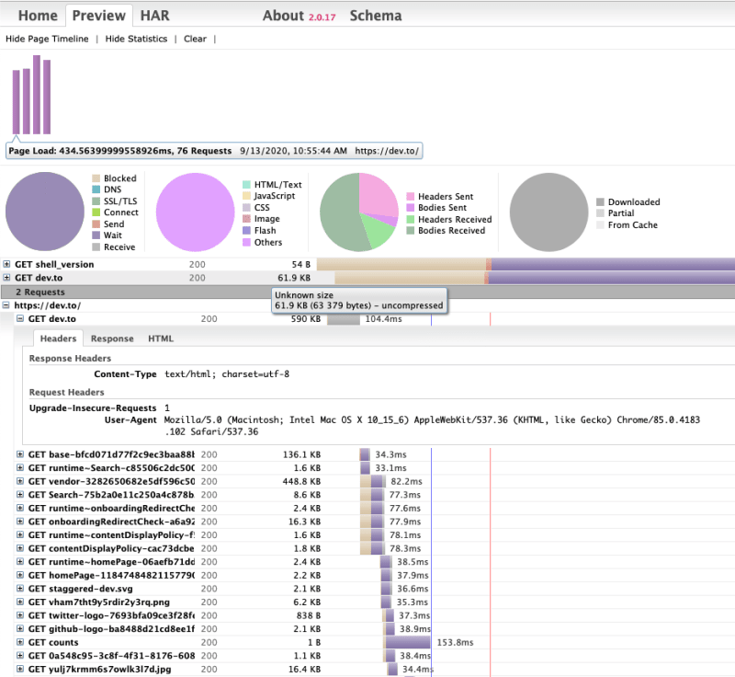Expand the GET base-bfcd071d77f2c9ec3baa88 request
Screen dimensions: 735x677
pos(20,454)
